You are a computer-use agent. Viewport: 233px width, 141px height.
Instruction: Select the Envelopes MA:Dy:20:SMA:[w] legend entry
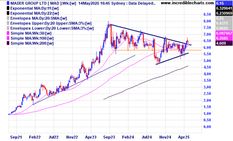pos(38,19)
